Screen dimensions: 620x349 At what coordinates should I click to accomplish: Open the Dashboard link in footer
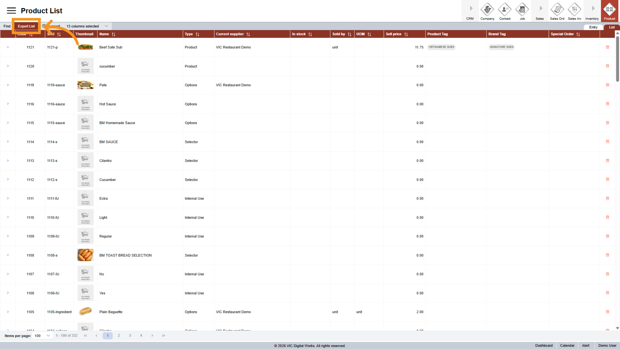point(544,345)
